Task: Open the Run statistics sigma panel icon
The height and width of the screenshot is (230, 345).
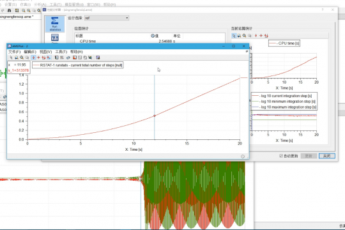Action: (55, 24)
